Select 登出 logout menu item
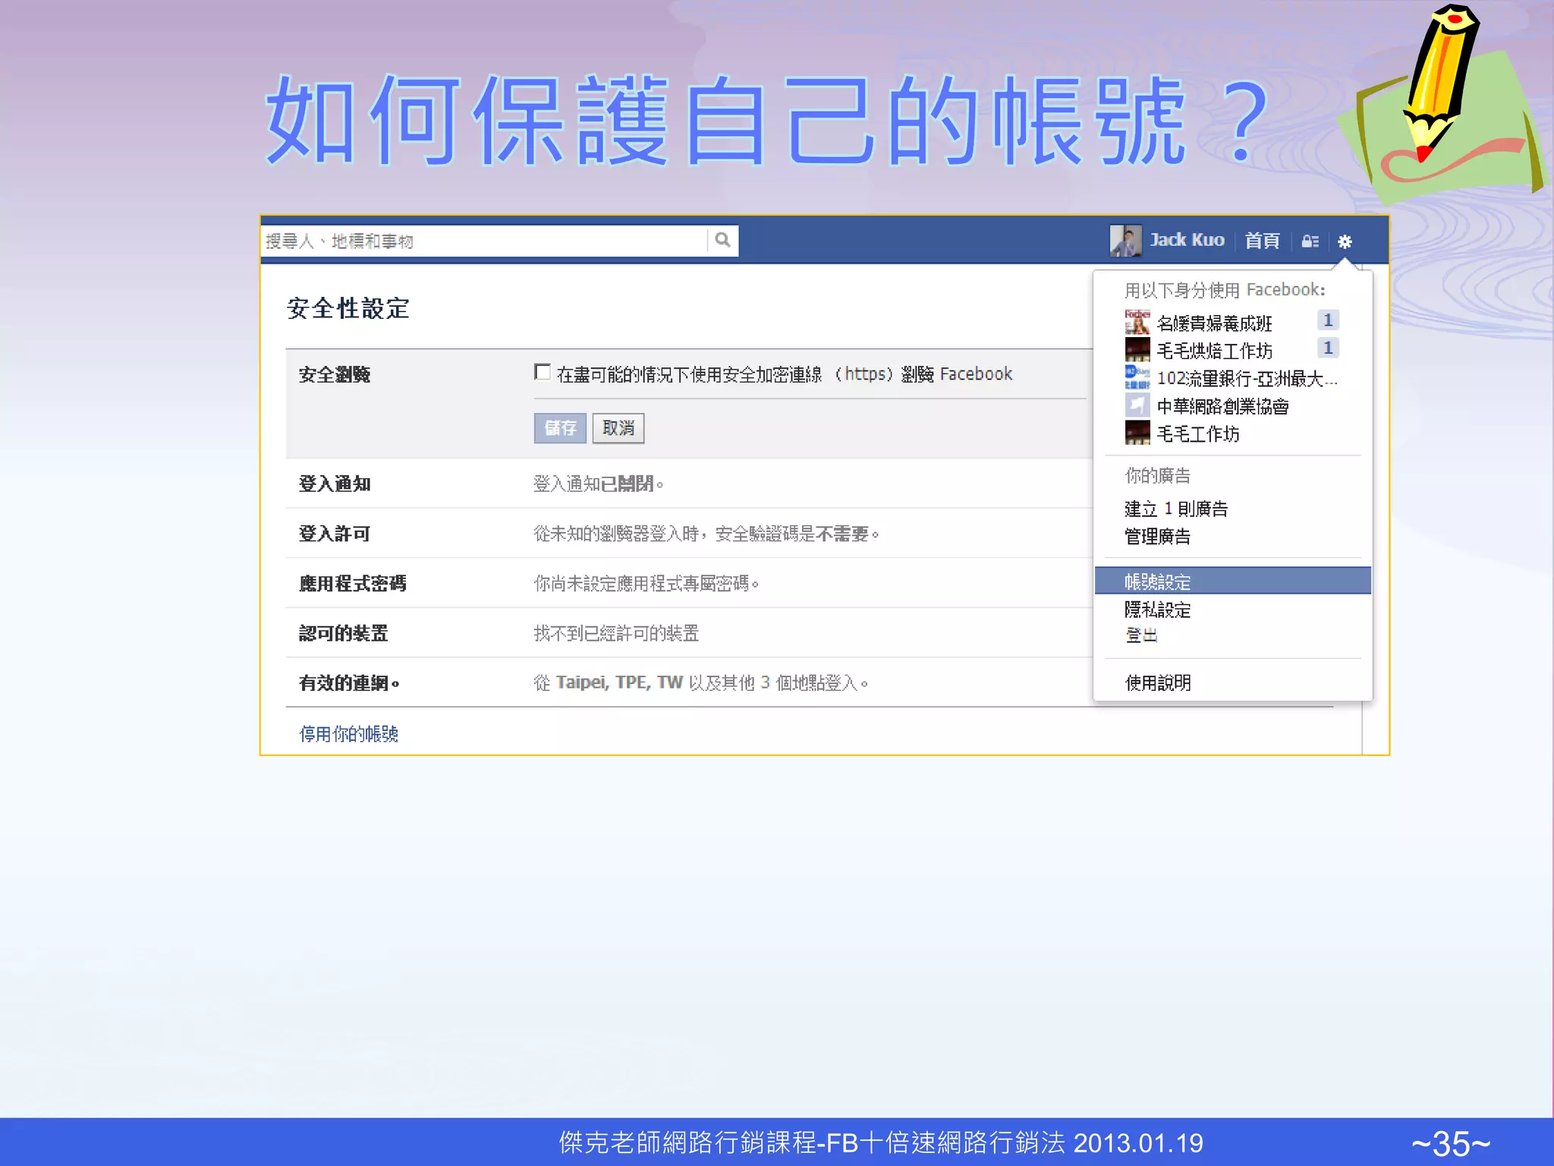Image resolution: width=1554 pixels, height=1166 pixels. pos(1141,635)
